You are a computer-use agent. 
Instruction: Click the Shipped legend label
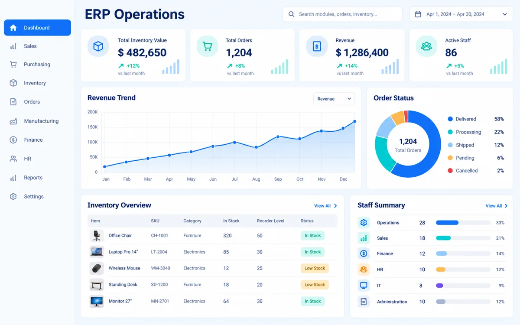pyautogui.click(x=465, y=145)
